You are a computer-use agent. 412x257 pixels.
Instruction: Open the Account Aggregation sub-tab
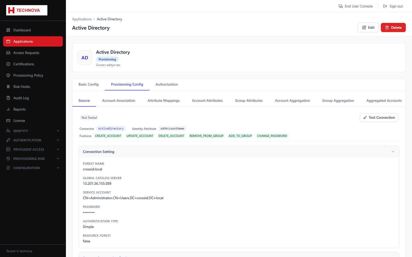coord(292,100)
